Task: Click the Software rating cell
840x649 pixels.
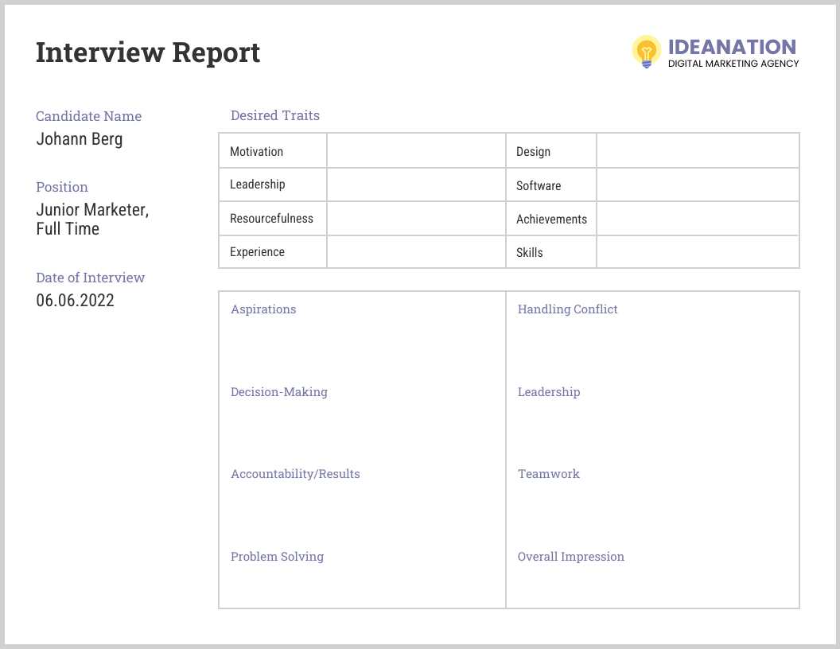Action: (698, 184)
